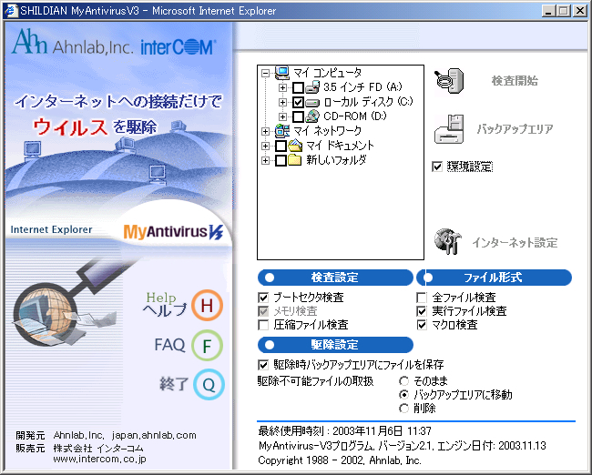592x475 pixels.
Task: Click the japan.ahnlab.com address text
Action: coord(154,435)
